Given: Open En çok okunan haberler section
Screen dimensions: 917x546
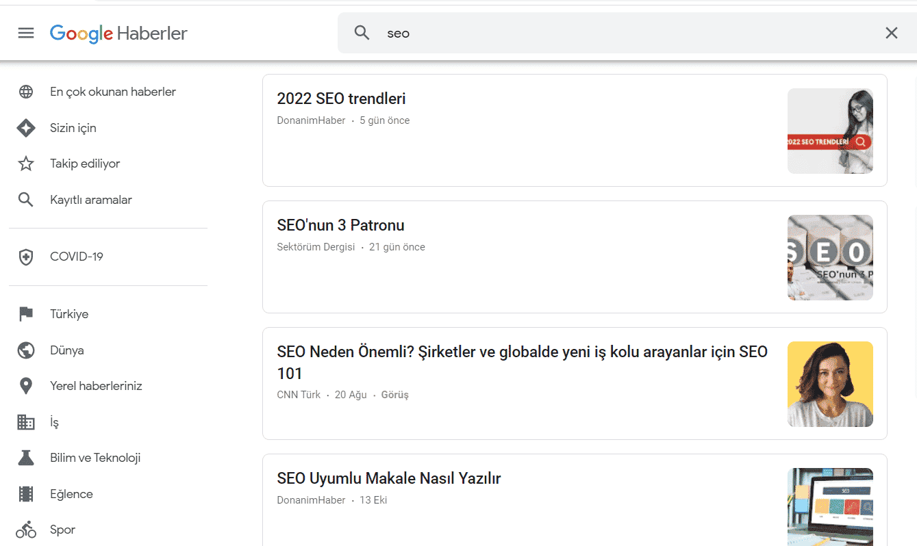Looking at the screenshot, I should click(113, 92).
